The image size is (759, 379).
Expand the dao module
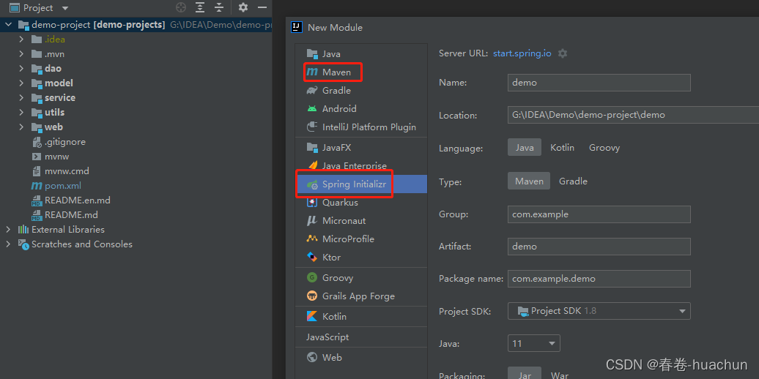(x=21, y=68)
